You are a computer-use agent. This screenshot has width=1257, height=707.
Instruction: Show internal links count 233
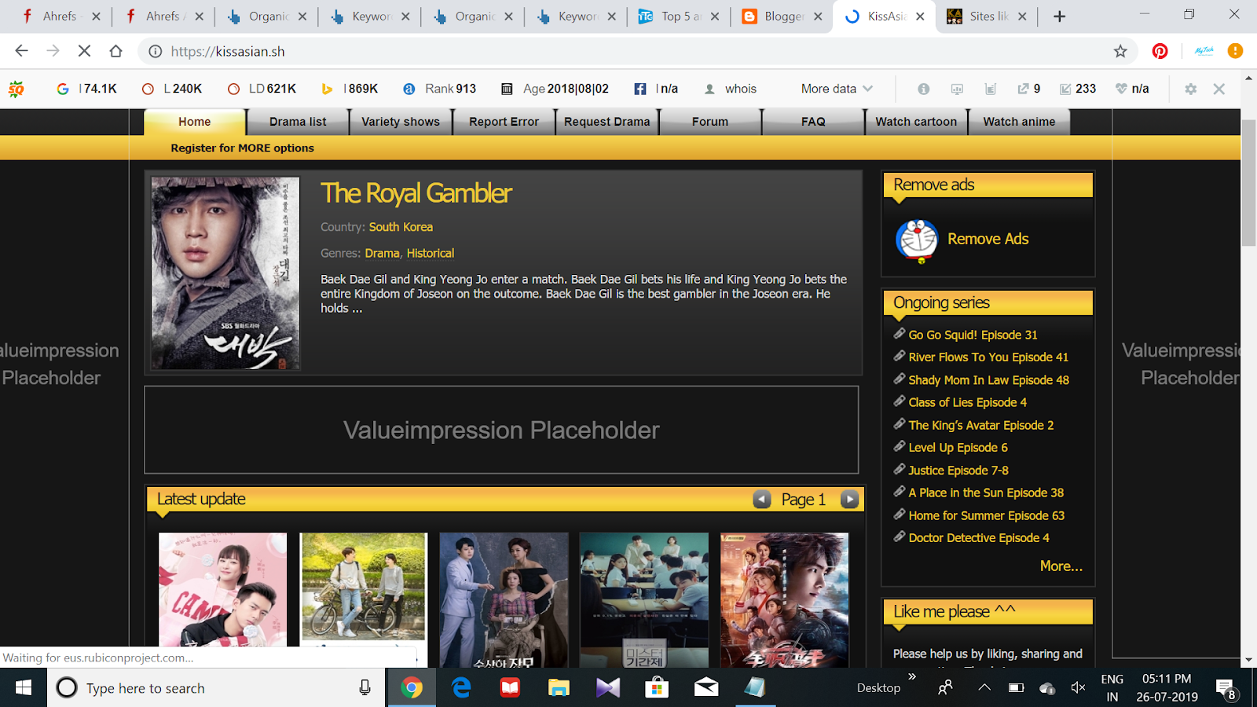click(x=1078, y=89)
